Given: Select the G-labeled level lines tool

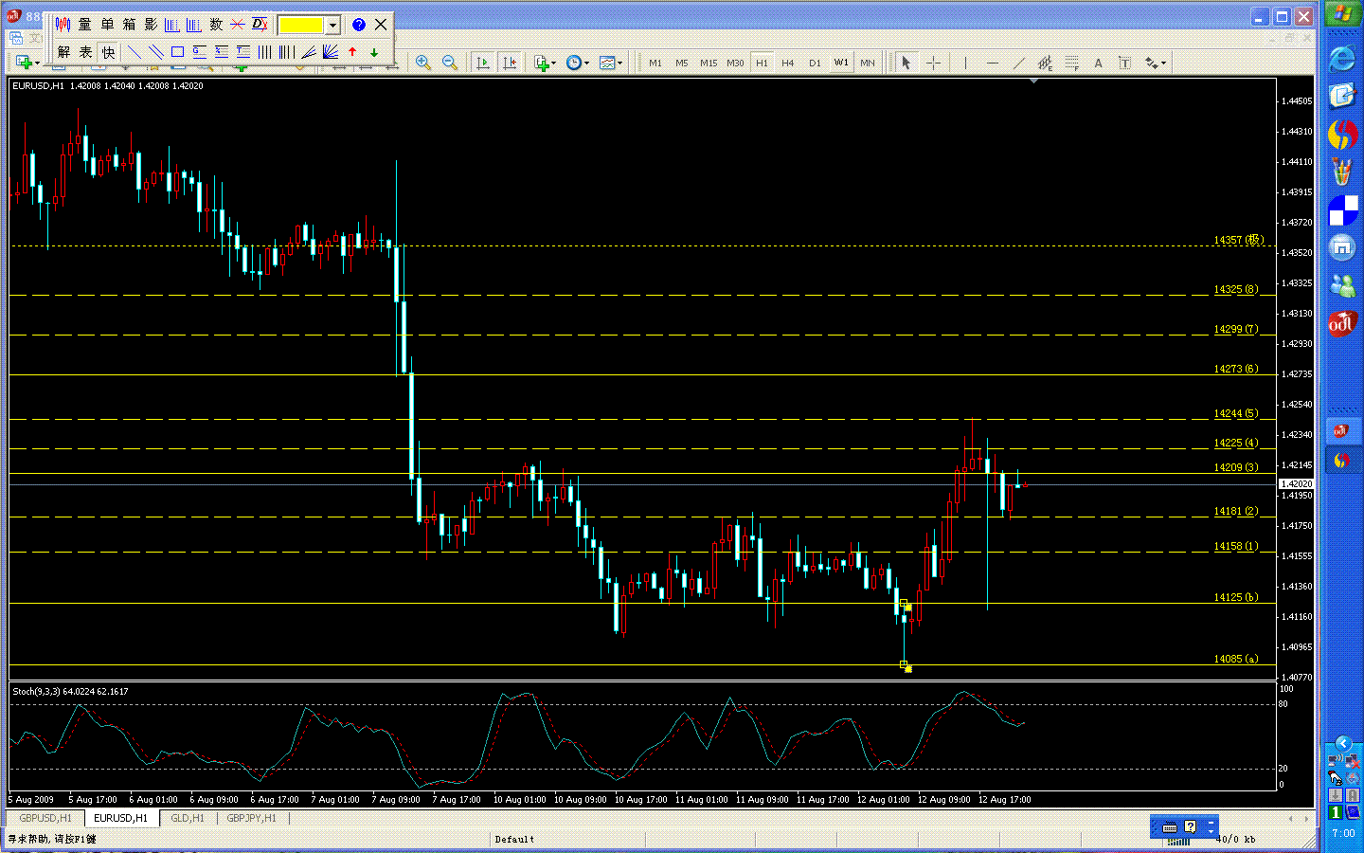Looking at the screenshot, I should (x=199, y=52).
